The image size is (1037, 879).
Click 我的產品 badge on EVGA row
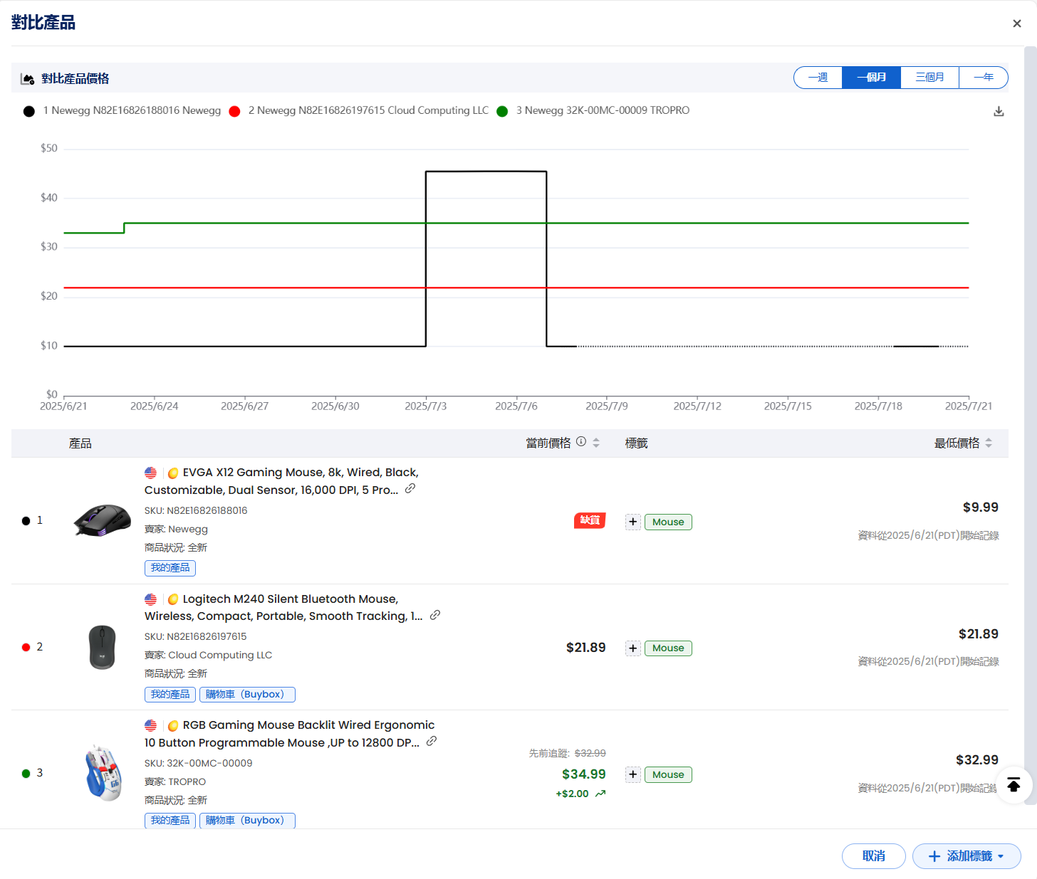tap(170, 568)
